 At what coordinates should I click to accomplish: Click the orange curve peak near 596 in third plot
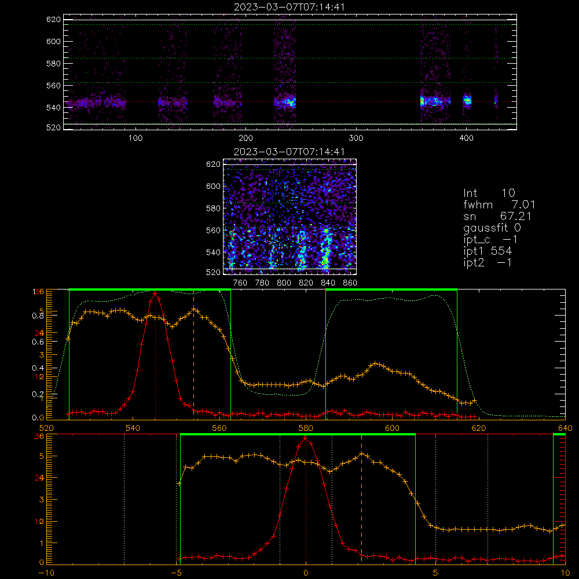[375, 364]
